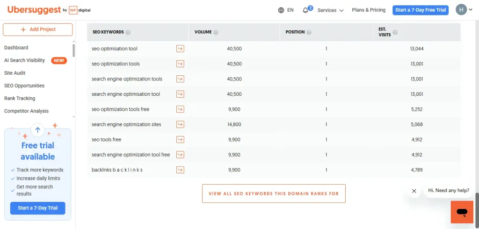Click the info icon next to Volume header
Screen dimensions: 479x229
(x=216, y=32)
